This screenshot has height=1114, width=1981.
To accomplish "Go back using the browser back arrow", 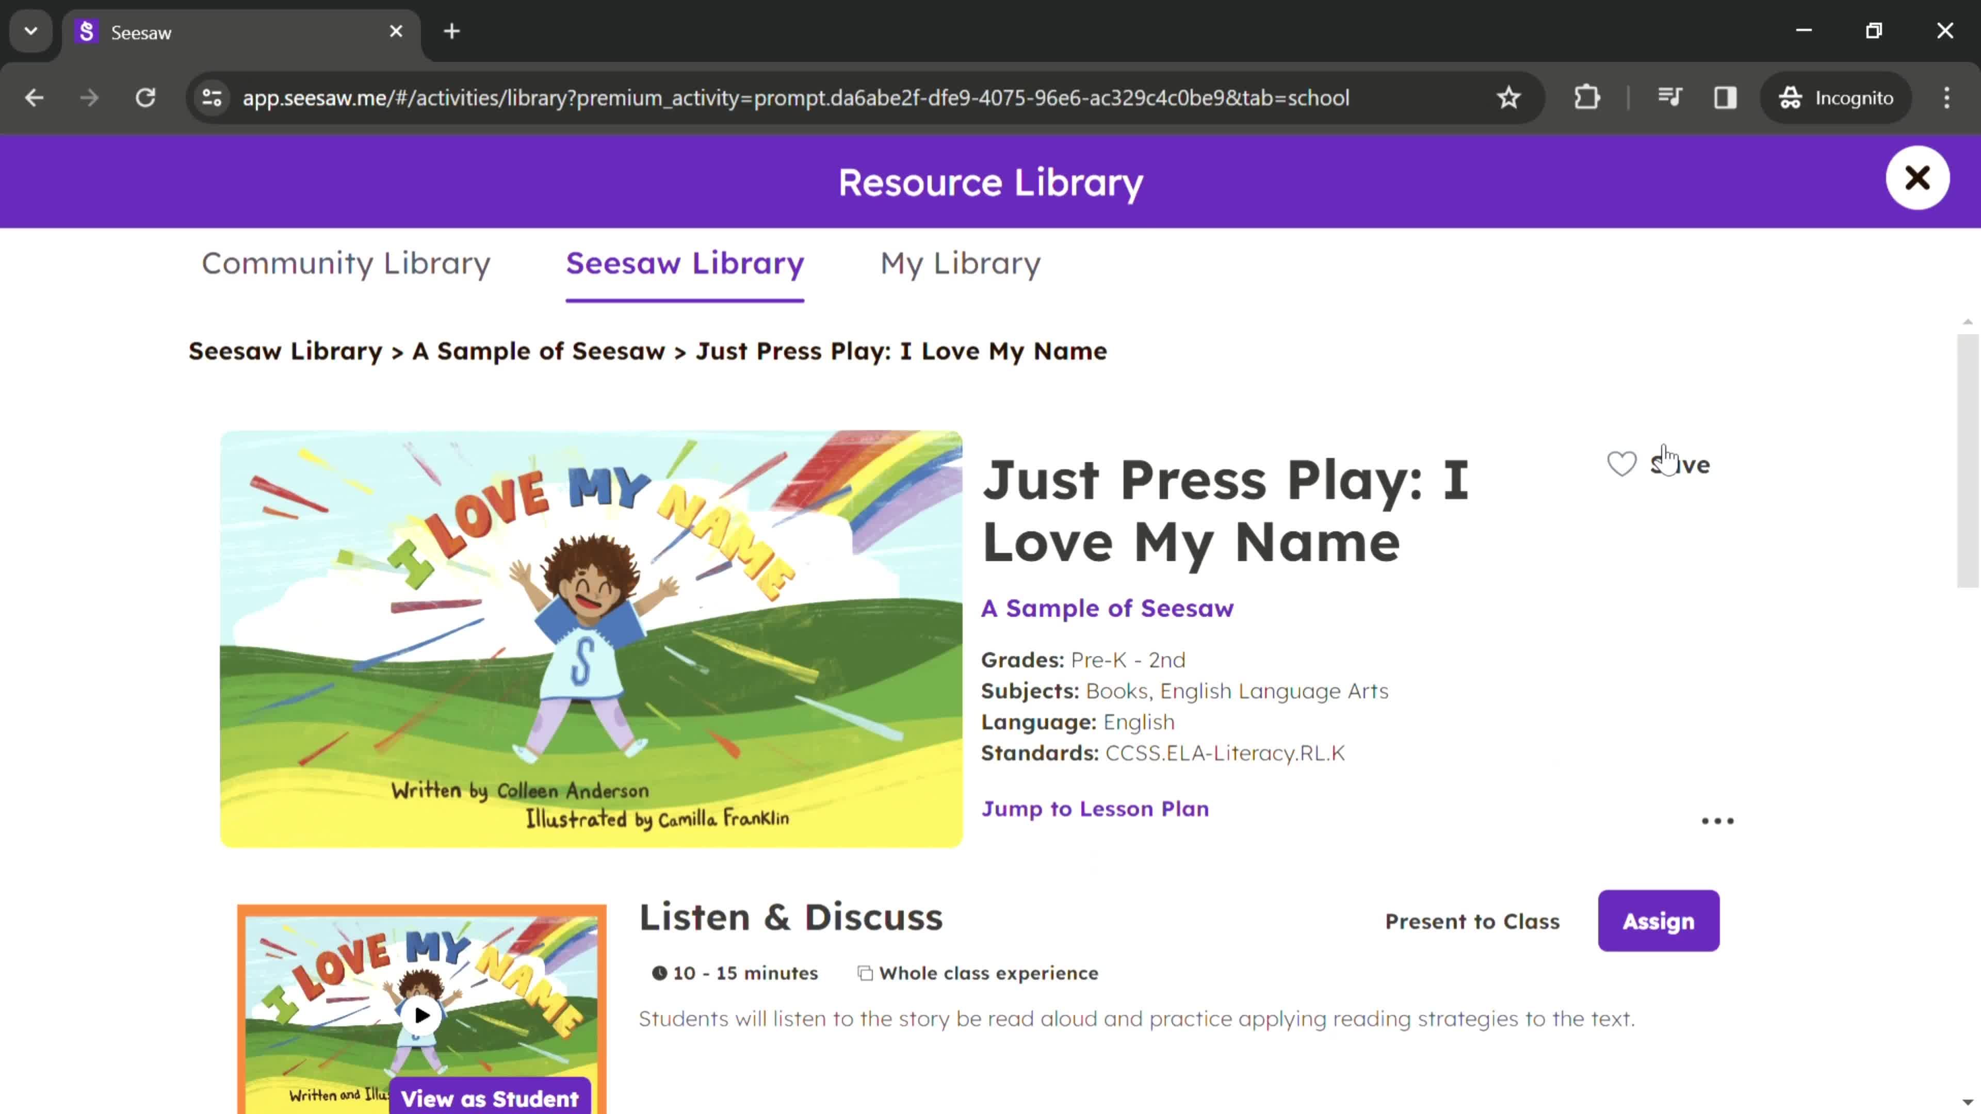I will 35,97.
